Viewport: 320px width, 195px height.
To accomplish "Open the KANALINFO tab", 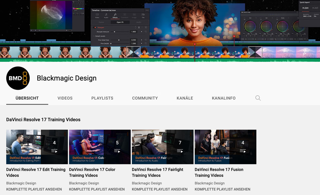I will (x=224, y=98).
